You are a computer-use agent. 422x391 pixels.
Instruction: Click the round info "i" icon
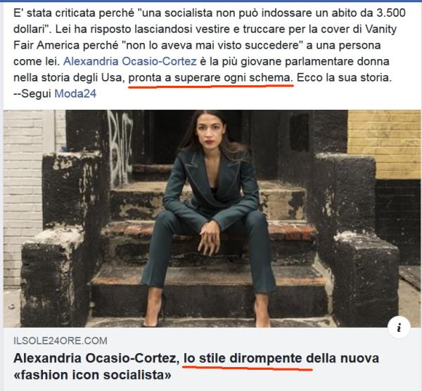(399, 327)
